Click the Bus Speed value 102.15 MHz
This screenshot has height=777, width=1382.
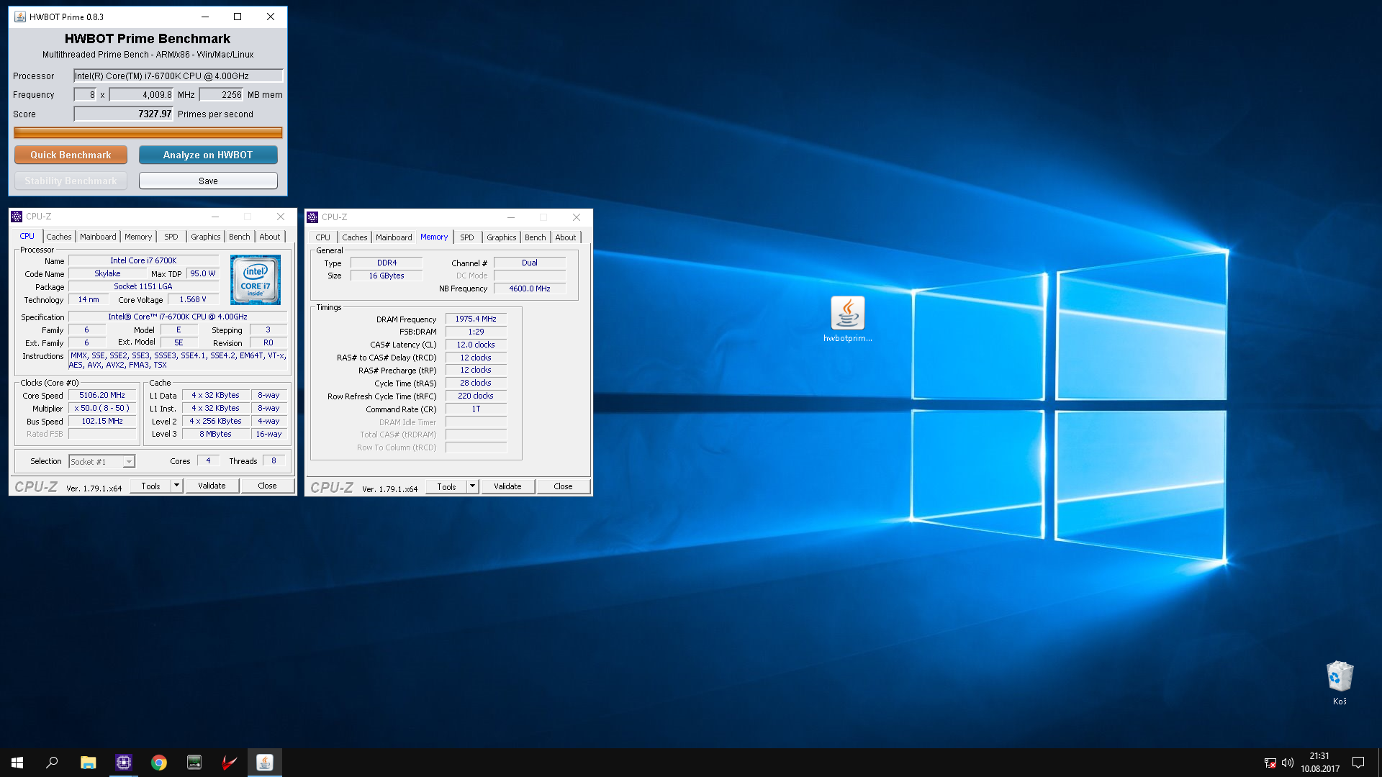(102, 421)
